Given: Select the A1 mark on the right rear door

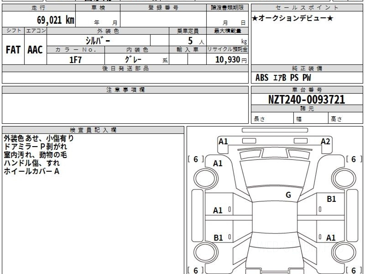Looking at the screenshot, I should click(x=331, y=238).
